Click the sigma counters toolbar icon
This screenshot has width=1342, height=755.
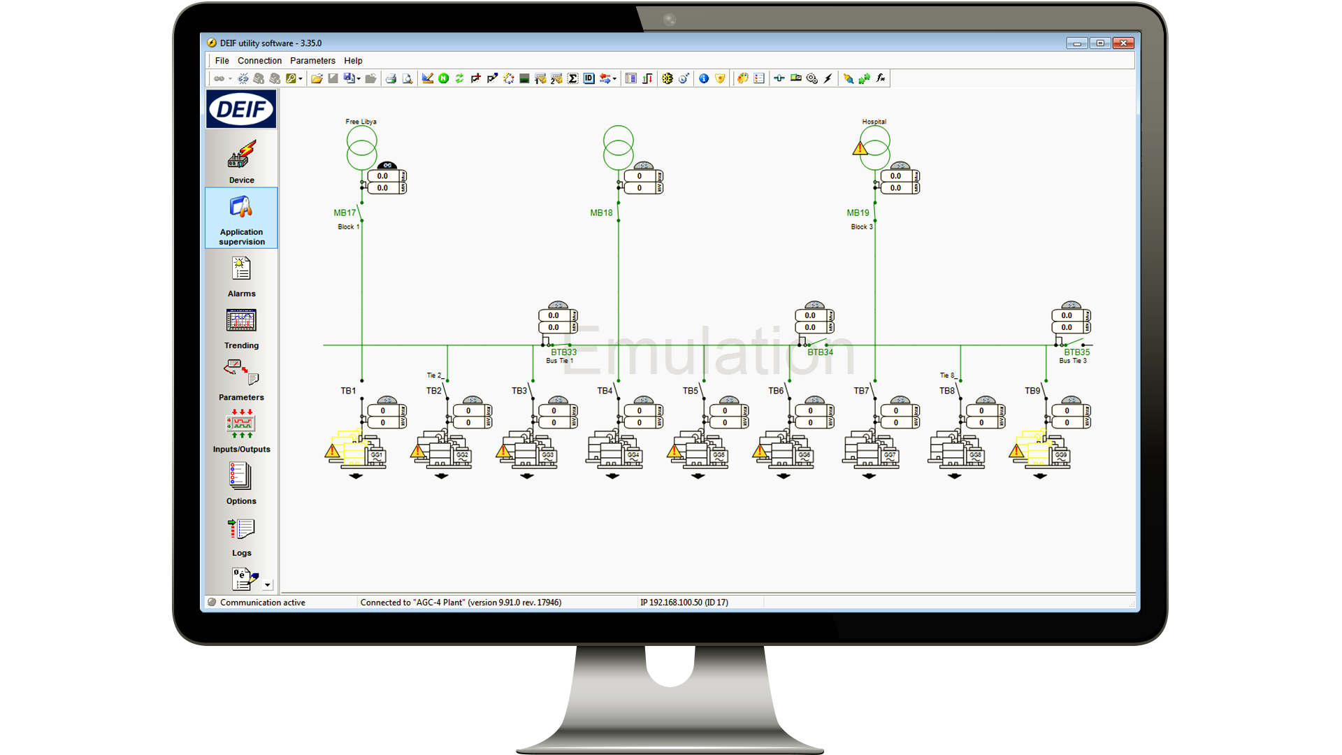(x=572, y=78)
